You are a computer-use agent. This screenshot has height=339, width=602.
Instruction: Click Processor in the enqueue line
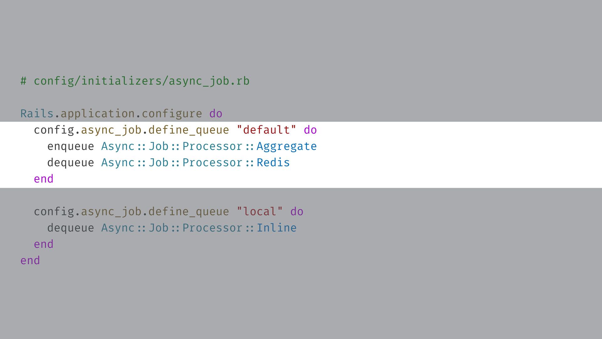[213, 146]
